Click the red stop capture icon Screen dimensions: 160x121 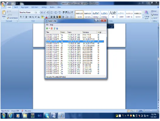52,28
